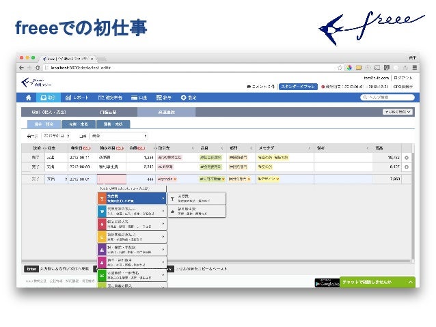The width and height of the screenshot is (436, 327).
Task: Click the ヘルプ検索 help search field
Action: [387, 98]
